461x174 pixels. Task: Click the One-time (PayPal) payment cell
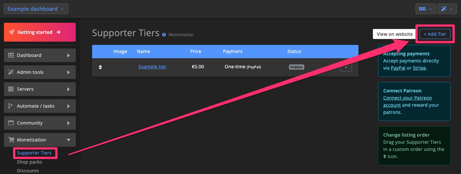point(243,67)
